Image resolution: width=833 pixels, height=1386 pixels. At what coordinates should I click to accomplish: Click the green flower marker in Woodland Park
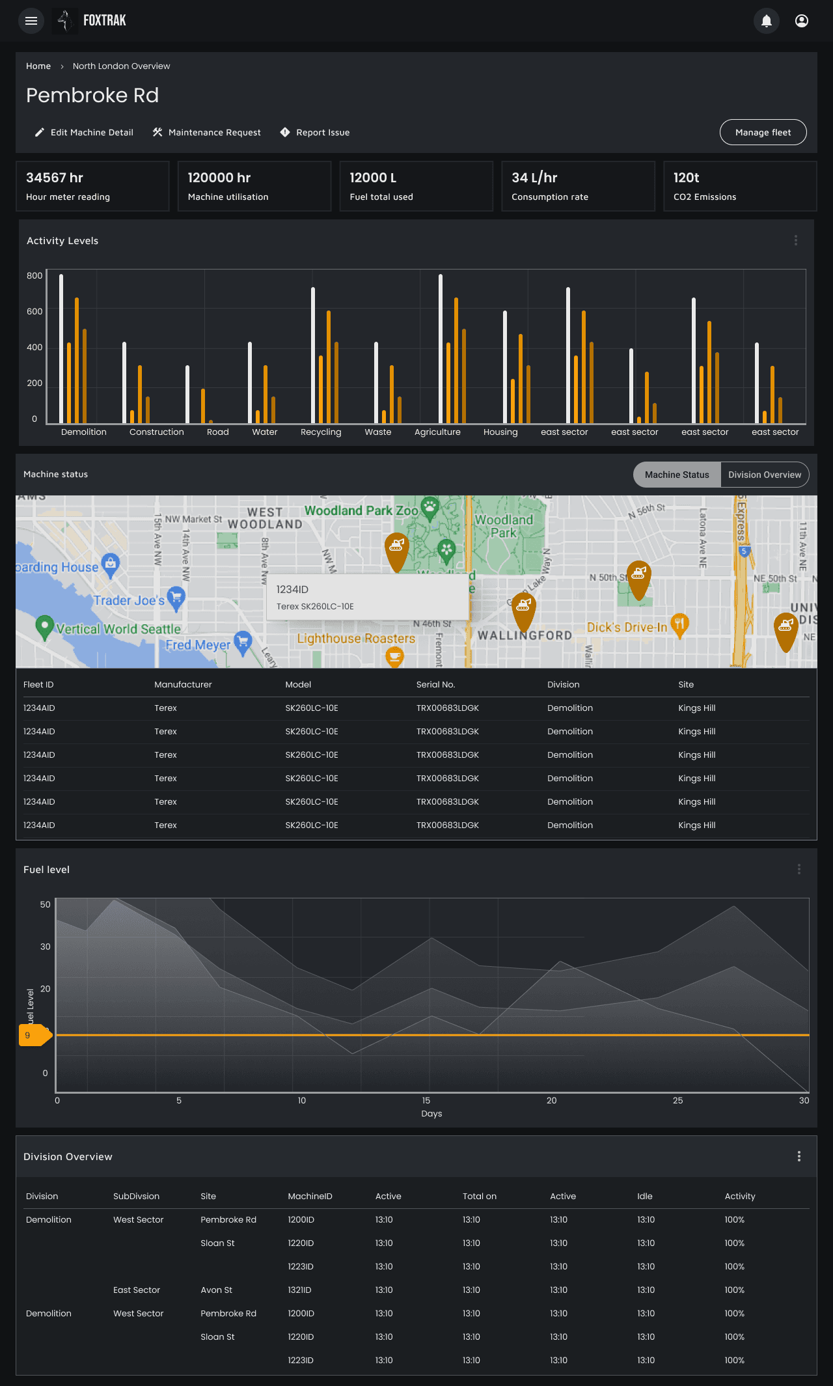(x=446, y=551)
